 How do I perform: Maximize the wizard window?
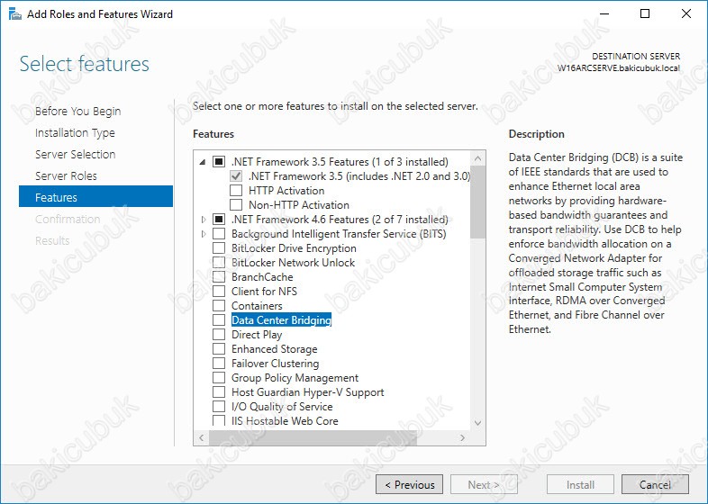click(x=645, y=13)
